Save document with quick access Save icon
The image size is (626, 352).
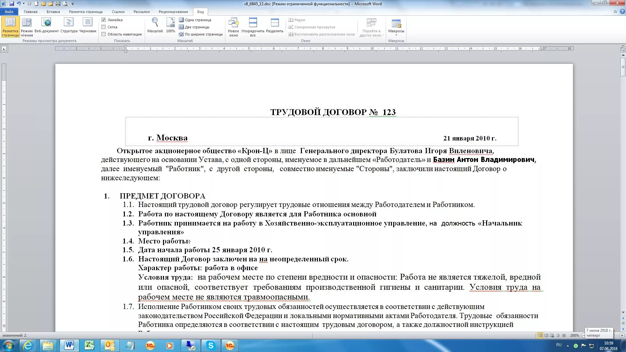click(12, 4)
